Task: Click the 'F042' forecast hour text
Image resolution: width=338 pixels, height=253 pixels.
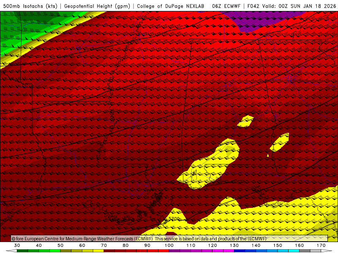Action: point(253,6)
